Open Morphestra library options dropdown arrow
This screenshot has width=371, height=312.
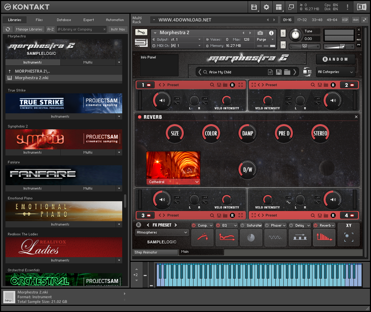119,62
